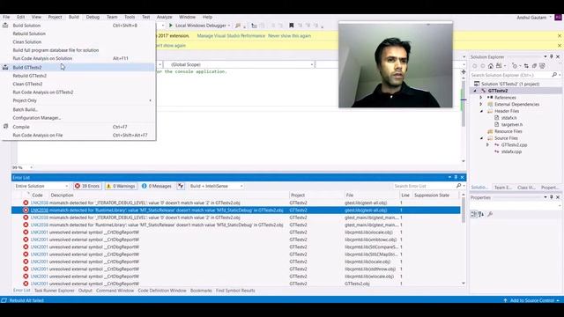
Task: Choose Clean Solution menu entry
Action: 78,42
